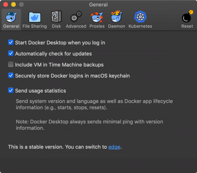
Task: Open File Sharing via the folder icon
Action: [35, 17]
